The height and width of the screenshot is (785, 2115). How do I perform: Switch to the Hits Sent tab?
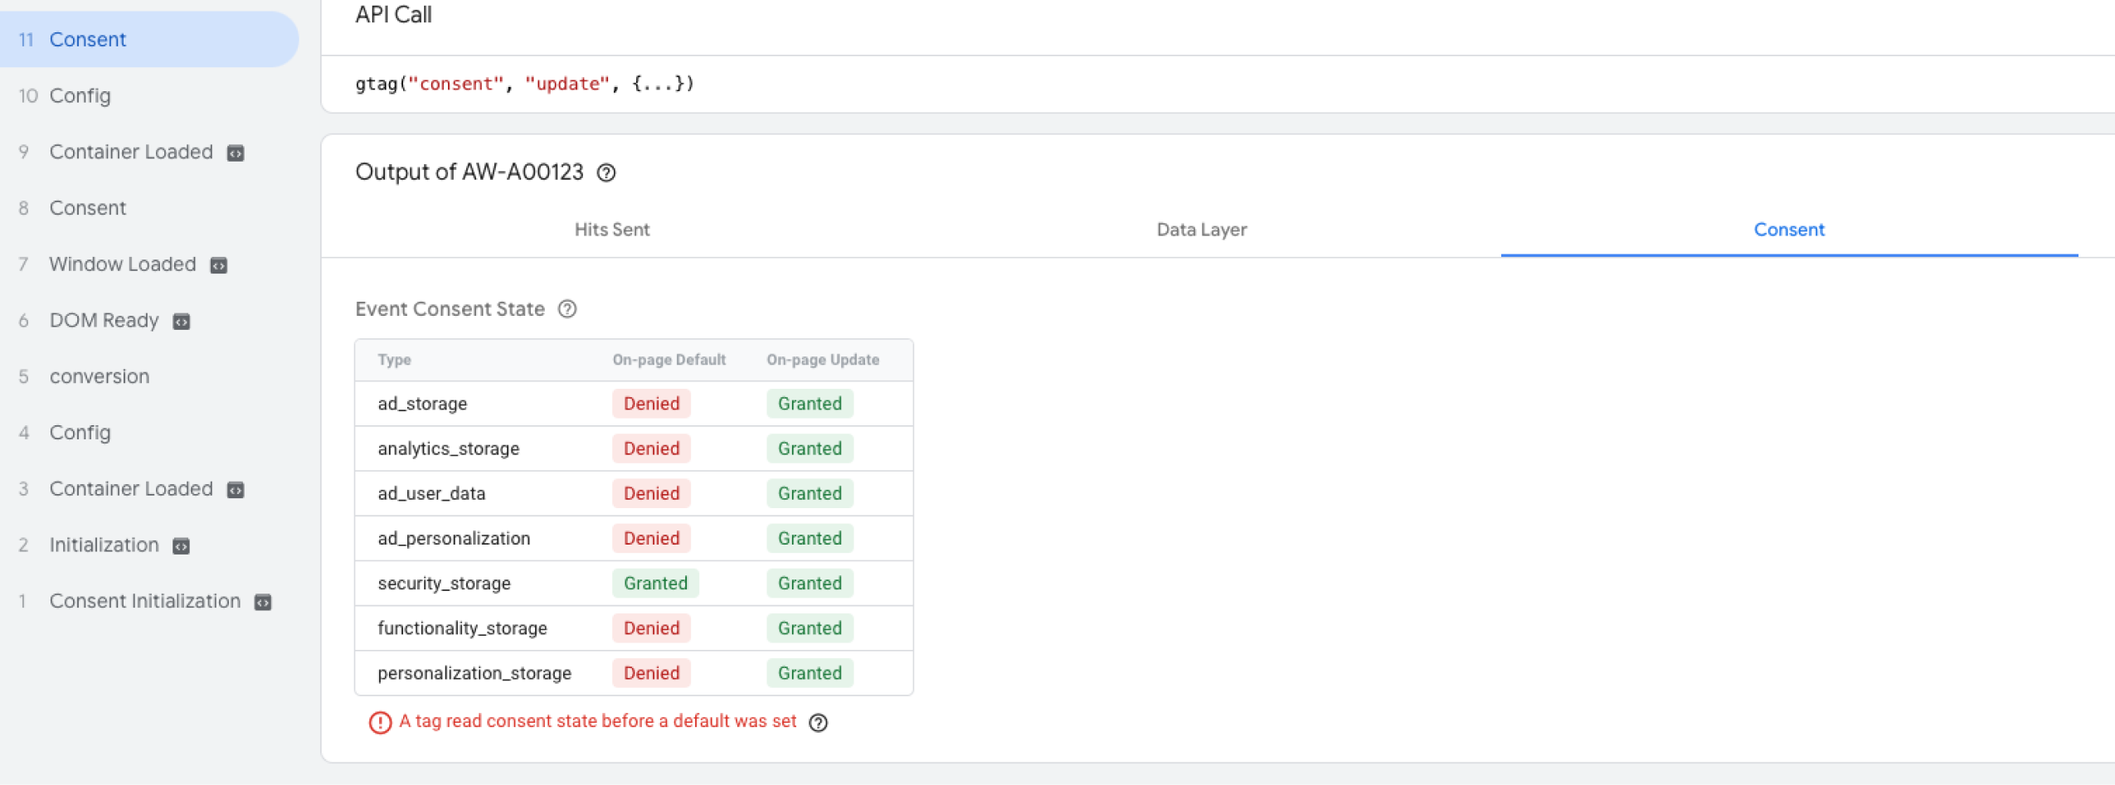click(x=612, y=230)
